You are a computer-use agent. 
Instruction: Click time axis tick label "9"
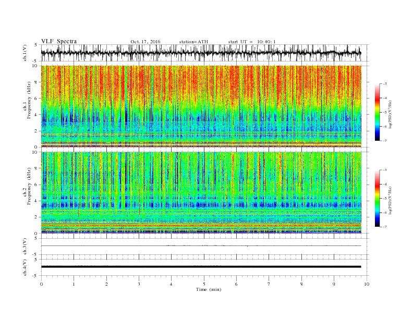[334, 284]
